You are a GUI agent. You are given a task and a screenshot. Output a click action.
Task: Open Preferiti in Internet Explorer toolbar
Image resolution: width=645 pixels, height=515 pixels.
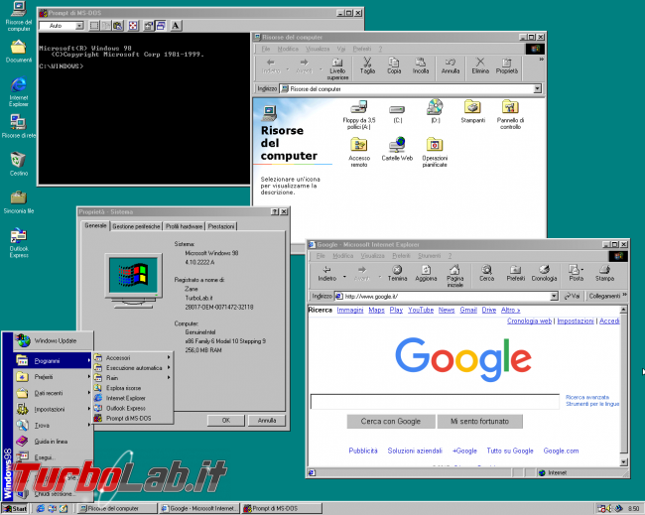(515, 273)
